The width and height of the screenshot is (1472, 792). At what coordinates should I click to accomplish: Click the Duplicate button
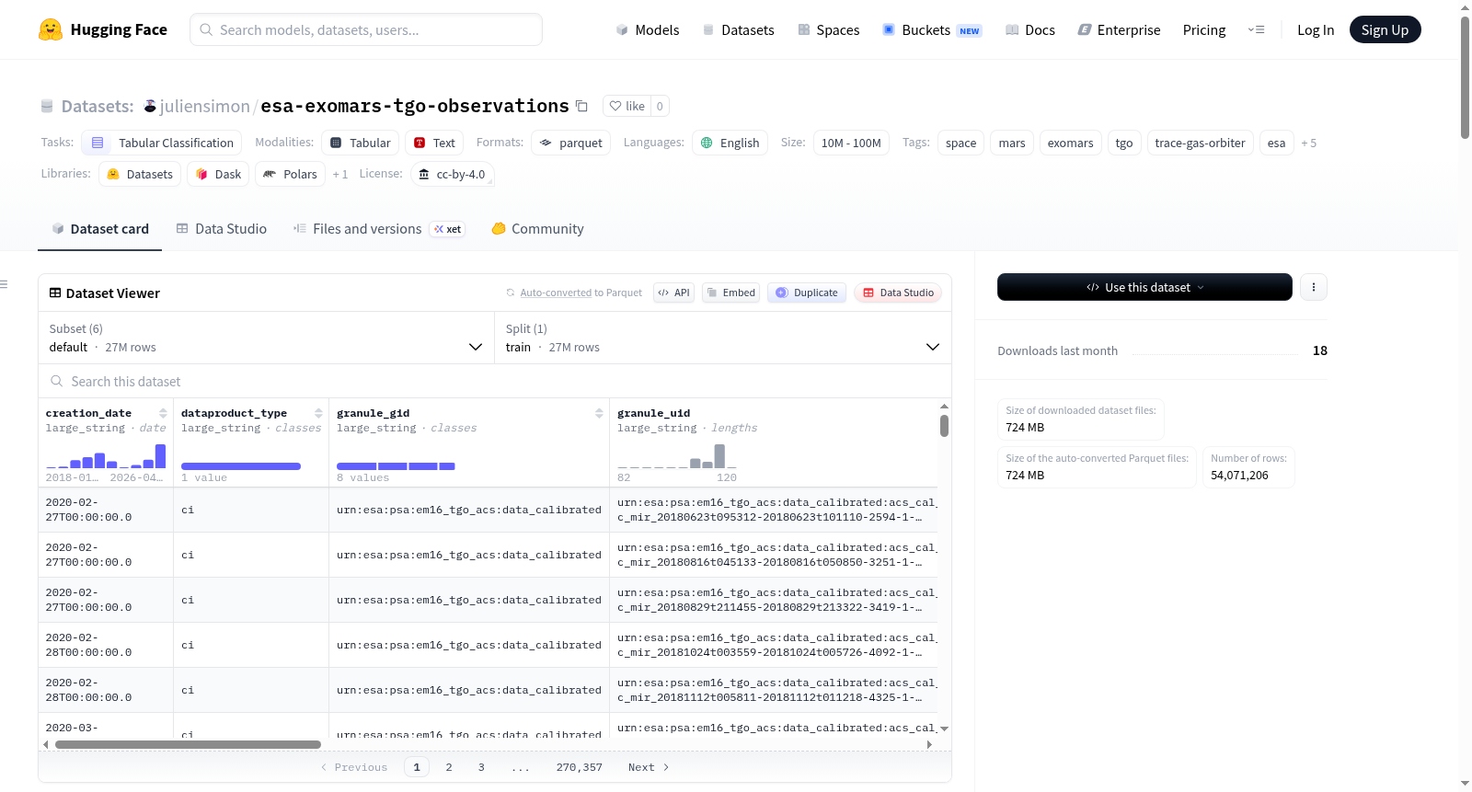[x=807, y=293]
